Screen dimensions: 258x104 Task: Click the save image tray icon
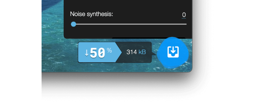click(173, 52)
